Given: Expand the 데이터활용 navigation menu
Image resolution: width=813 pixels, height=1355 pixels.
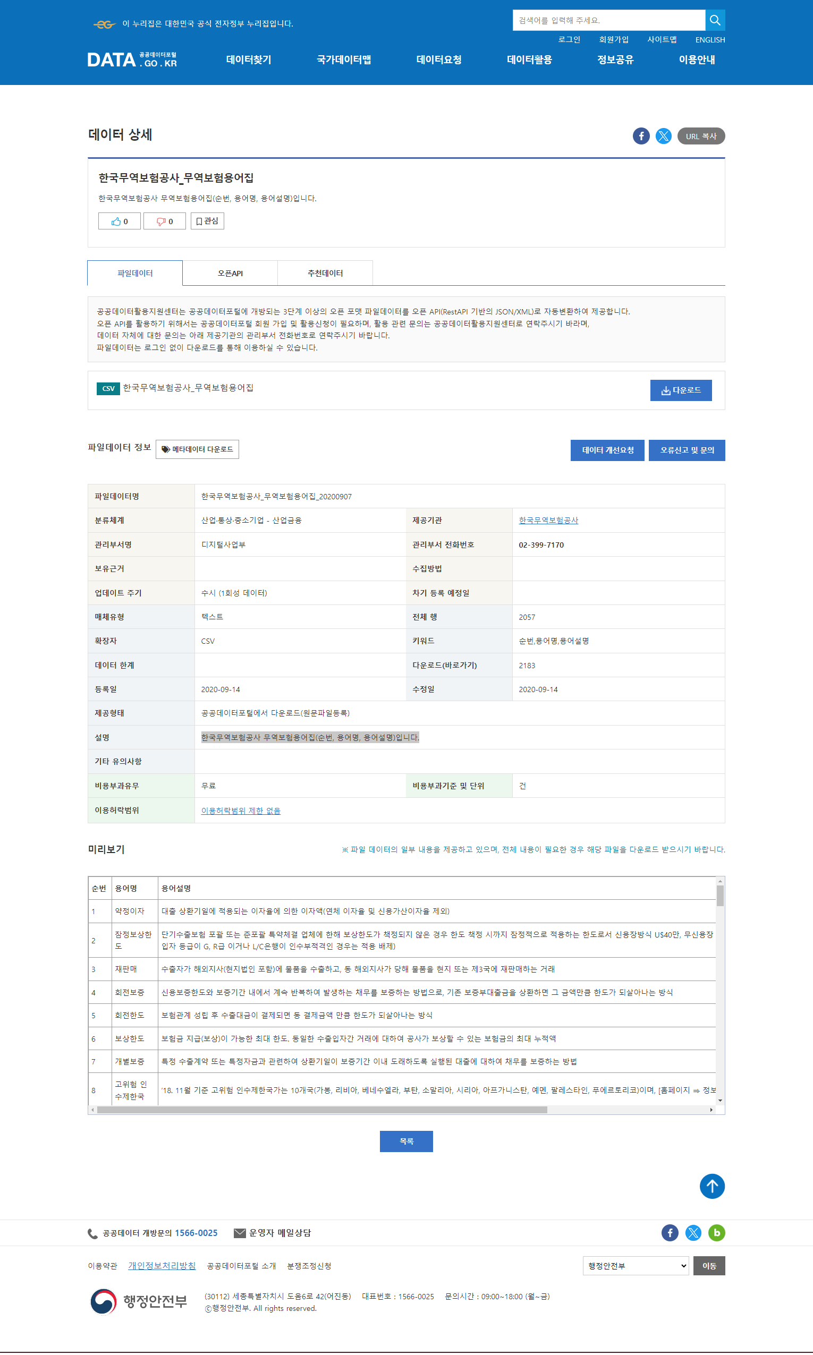Looking at the screenshot, I should (x=529, y=59).
